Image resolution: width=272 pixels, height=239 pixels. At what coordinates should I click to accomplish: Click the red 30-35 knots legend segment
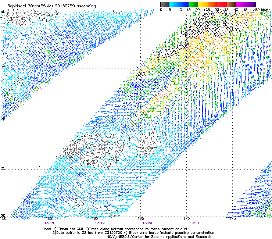(x=222, y=4)
